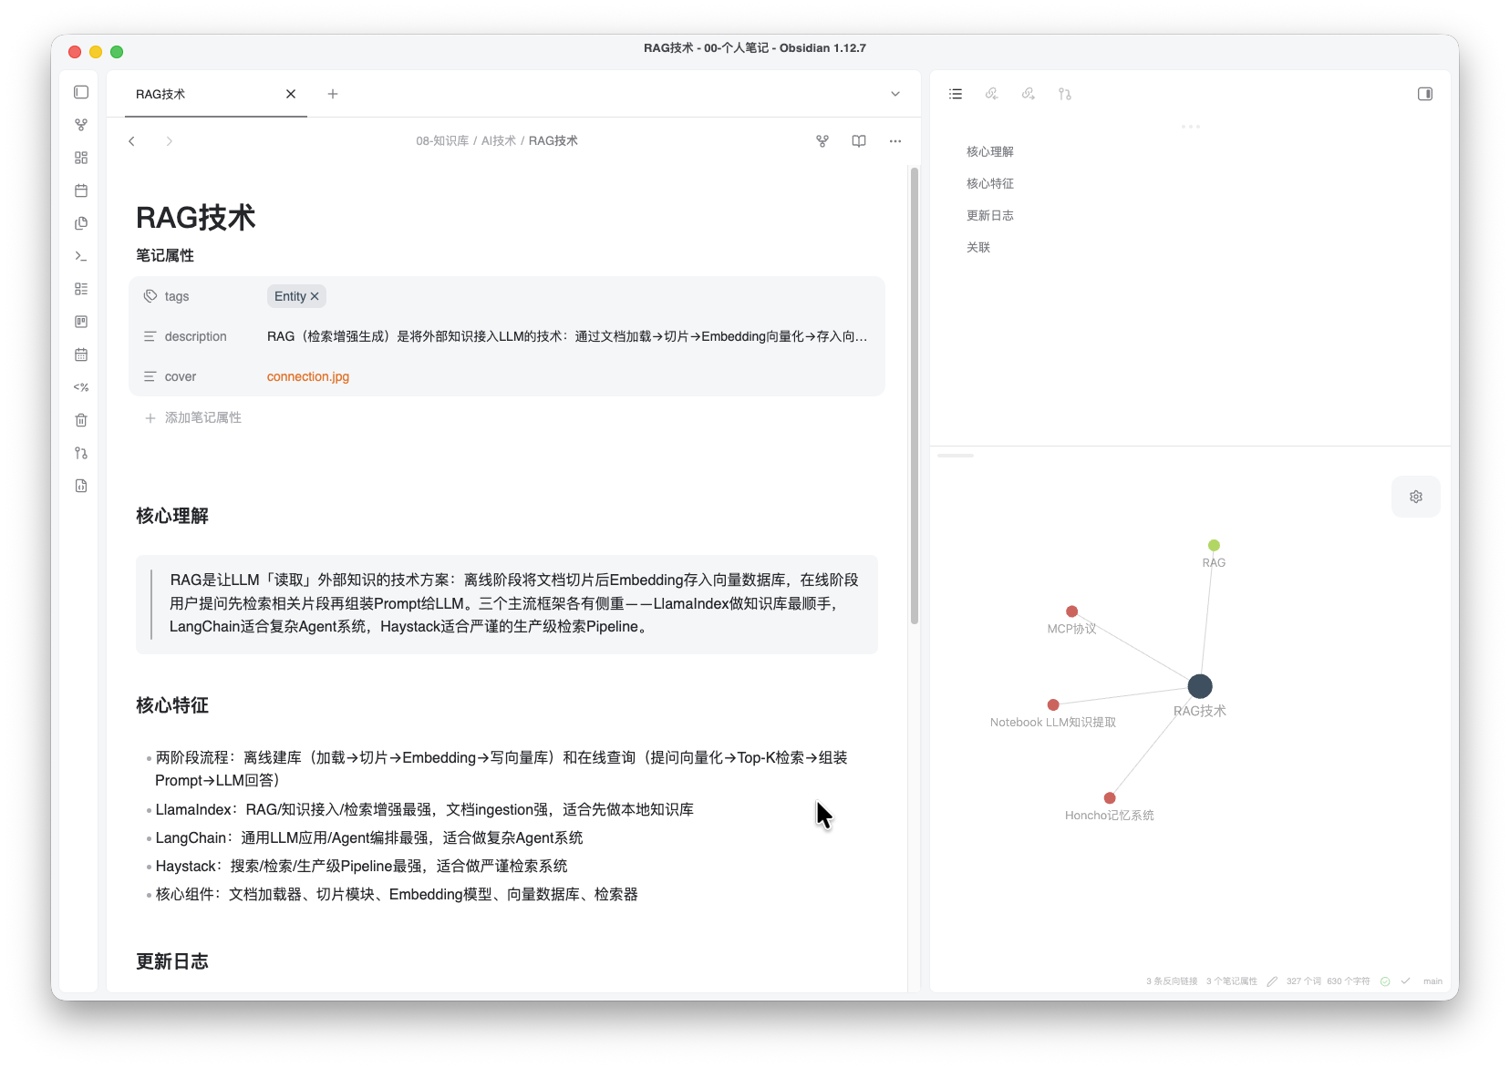
Task: Open graph view from left ribbon
Action: coord(81,125)
